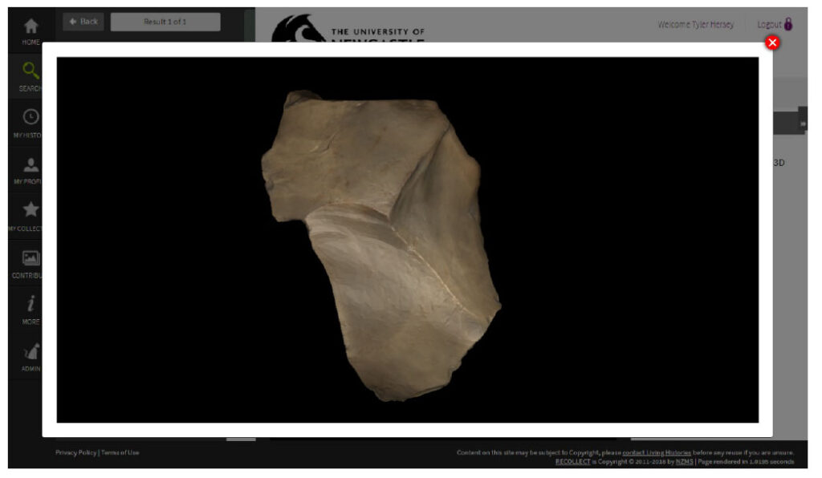Click the Back button

83,22
